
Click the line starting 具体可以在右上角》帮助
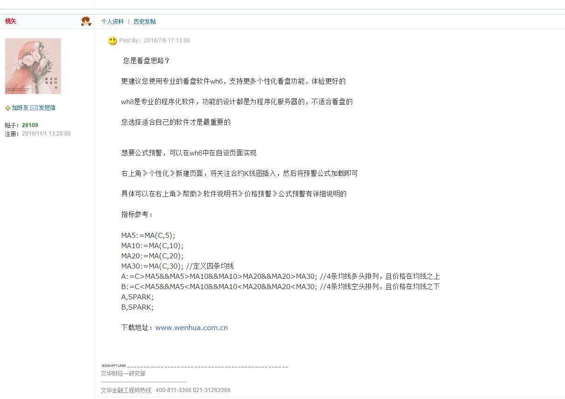click(x=234, y=194)
